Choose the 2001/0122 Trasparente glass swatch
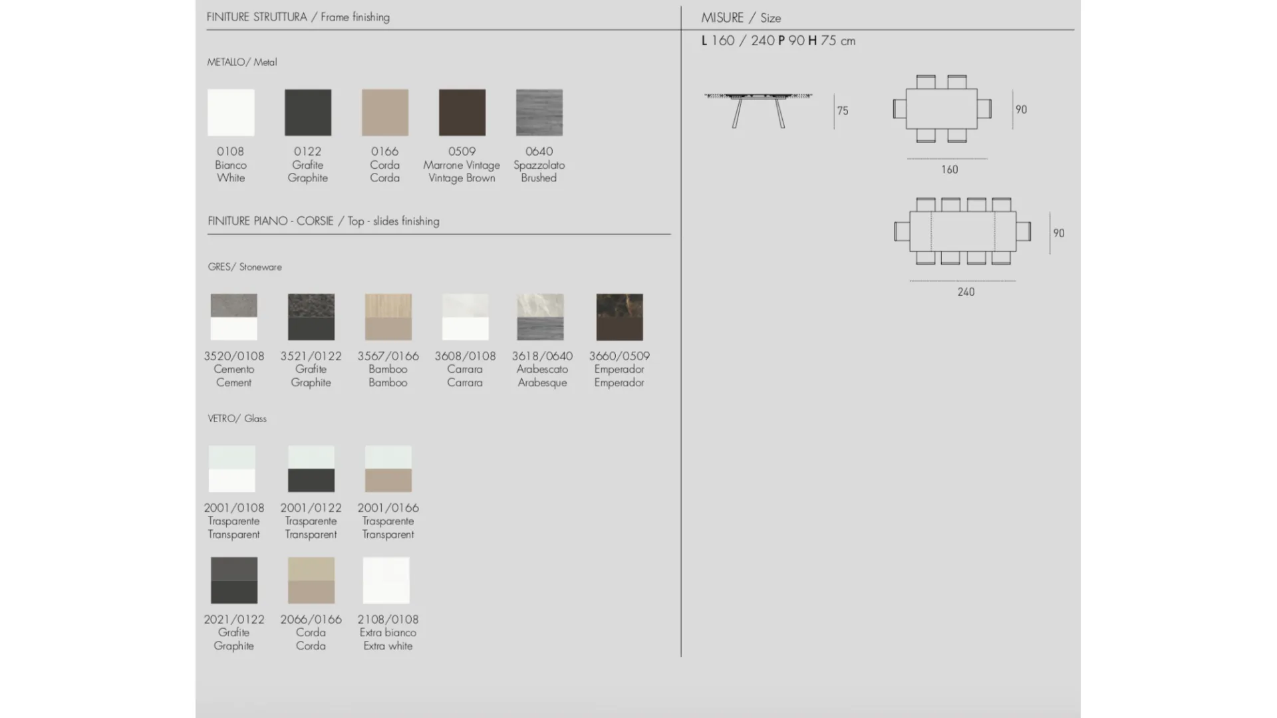Image resolution: width=1277 pixels, height=718 pixels. coord(311,469)
